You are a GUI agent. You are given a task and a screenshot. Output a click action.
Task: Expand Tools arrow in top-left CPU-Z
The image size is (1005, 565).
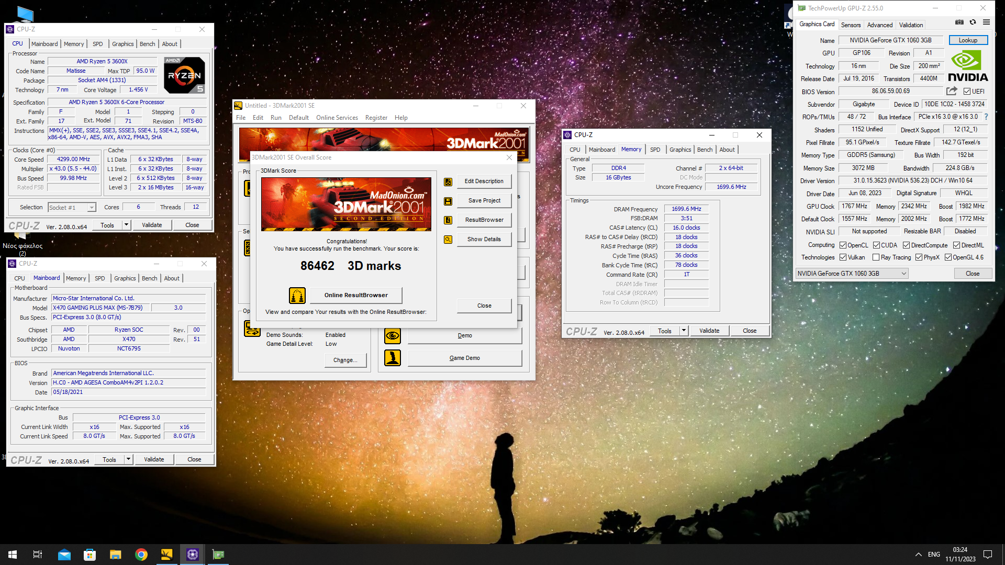click(x=126, y=225)
